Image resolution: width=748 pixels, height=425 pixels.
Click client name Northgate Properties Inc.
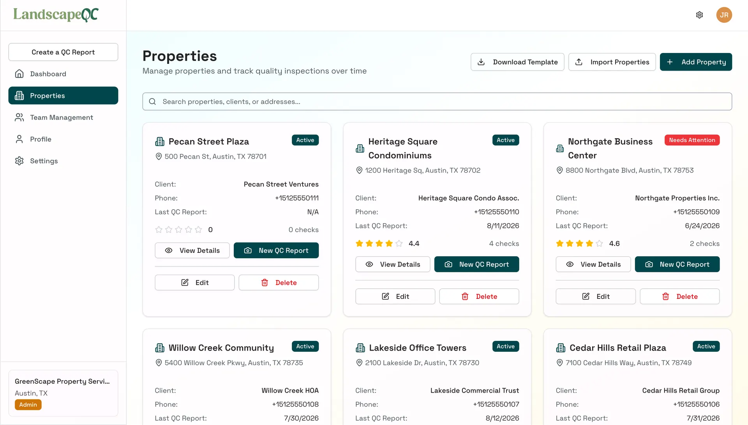tap(677, 199)
